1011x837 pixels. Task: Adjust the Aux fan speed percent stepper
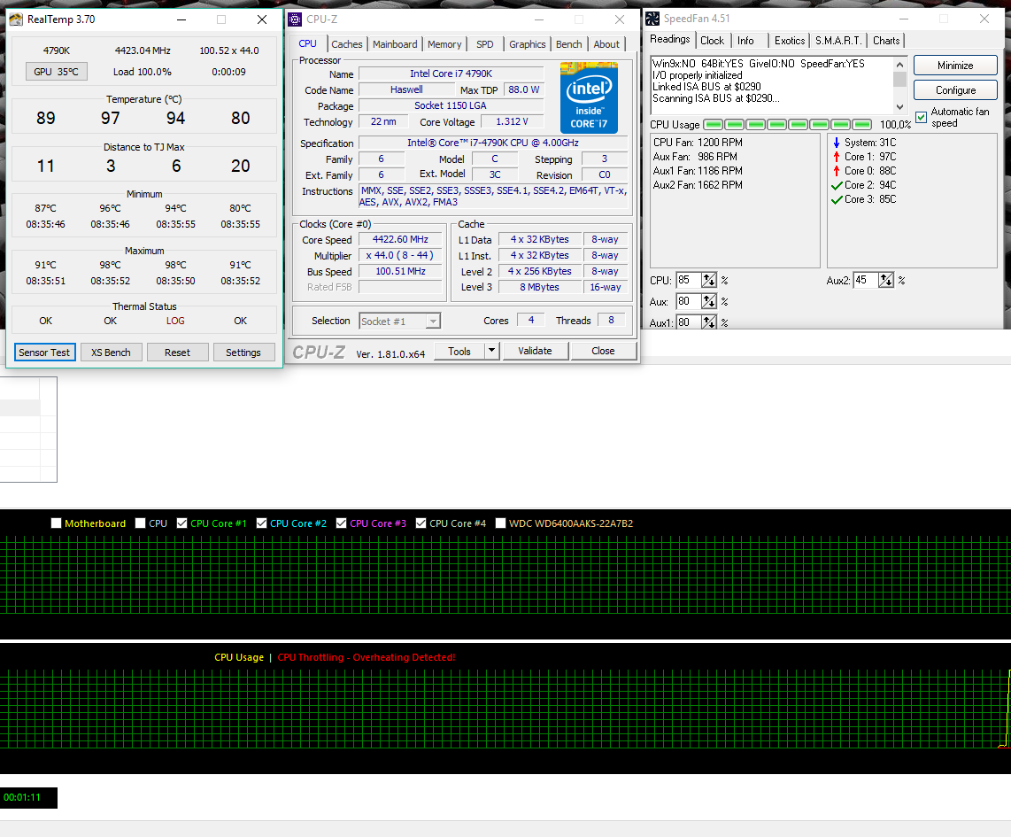[x=708, y=301]
